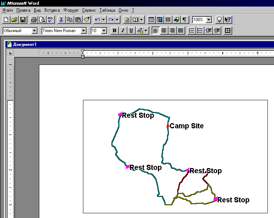Create a new blank document
The image size is (274, 218).
(6, 20)
